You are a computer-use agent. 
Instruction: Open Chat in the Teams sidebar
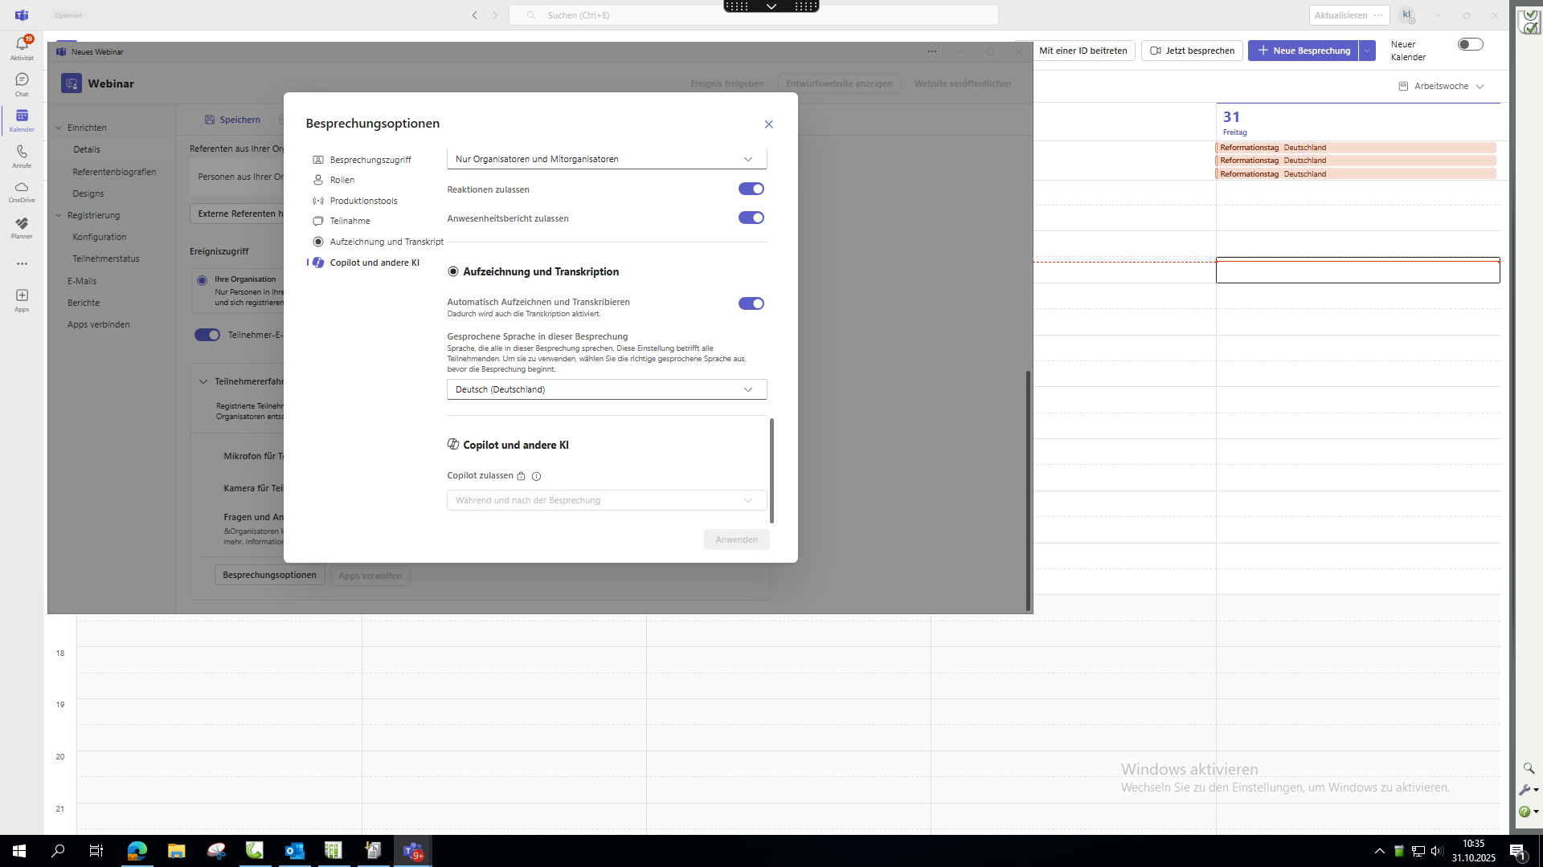pos(22,83)
